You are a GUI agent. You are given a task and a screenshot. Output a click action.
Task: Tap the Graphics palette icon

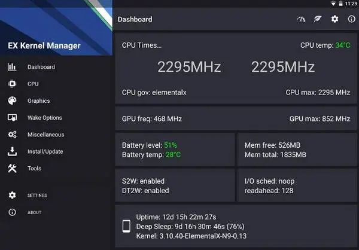click(x=12, y=100)
